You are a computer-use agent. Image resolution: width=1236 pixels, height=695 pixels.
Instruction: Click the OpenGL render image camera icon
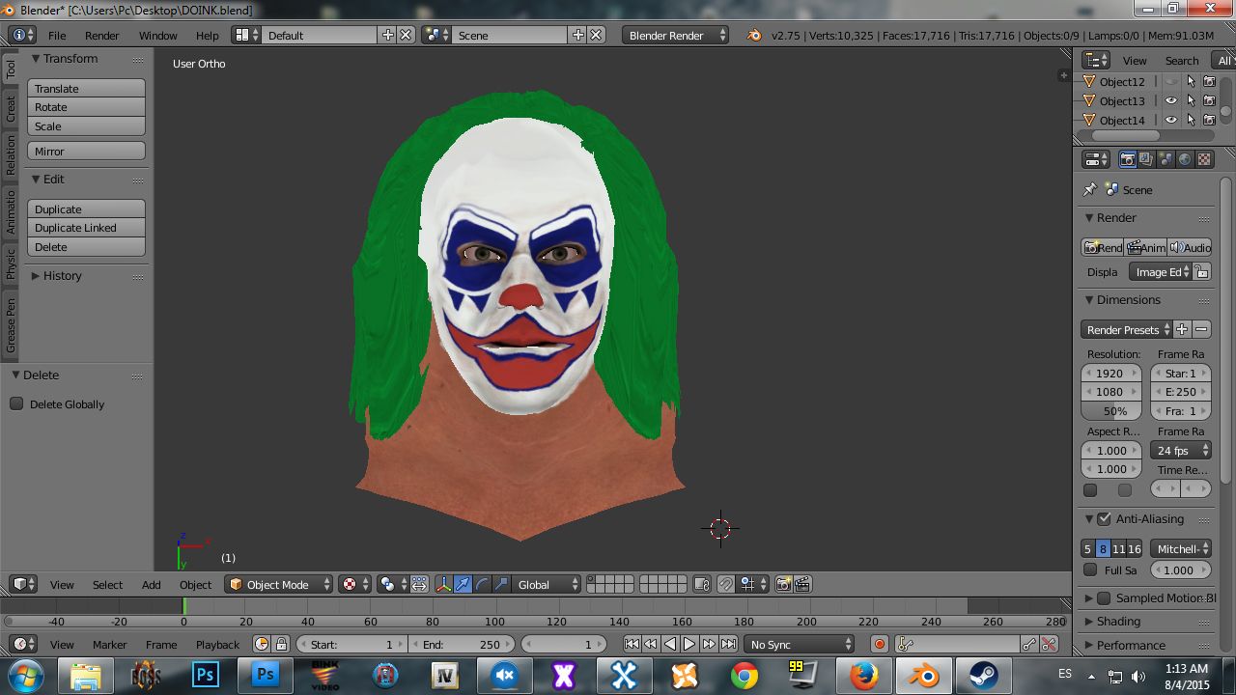pyautogui.click(x=783, y=584)
